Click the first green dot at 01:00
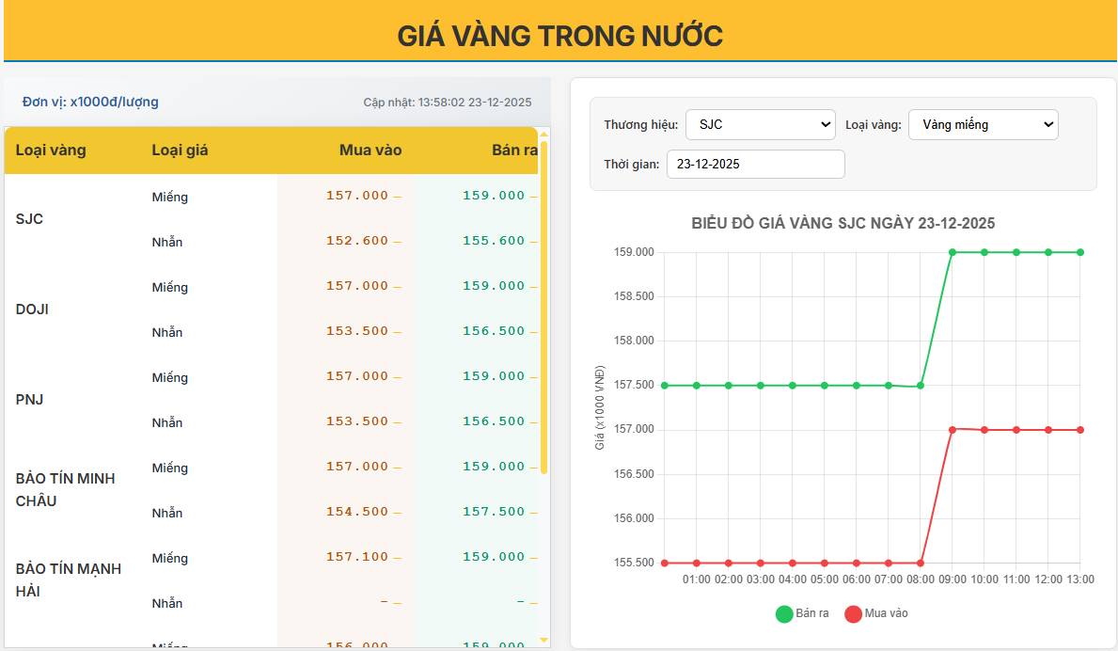The height and width of the screenshot is (651, 1118). 697,385
